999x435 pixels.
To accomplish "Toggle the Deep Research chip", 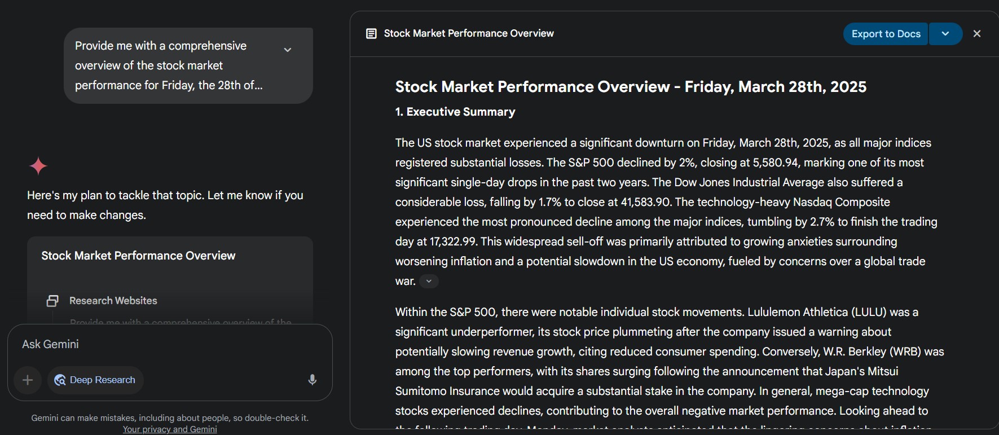I will pyautogui.click(x=95, y=380).
